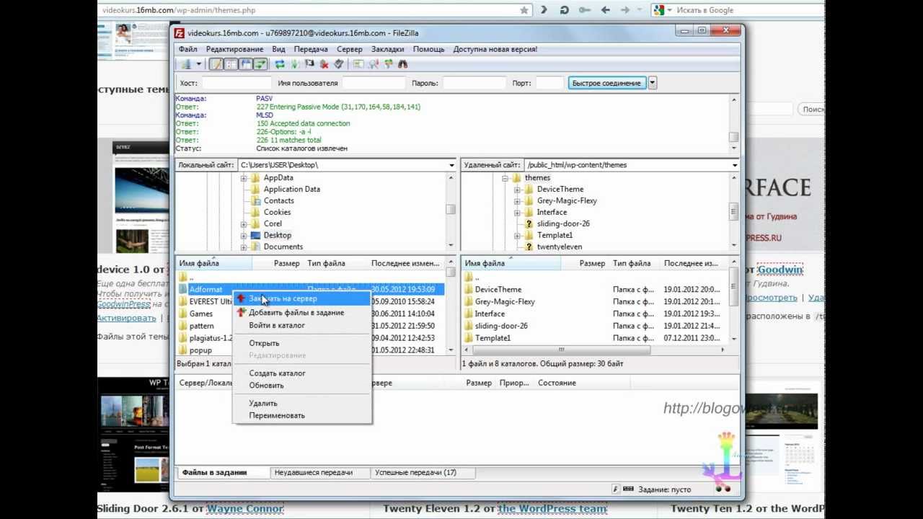Screen dimensions: 923x519
Task: Click the process queue toolbar icon
Action: (294, 64)
